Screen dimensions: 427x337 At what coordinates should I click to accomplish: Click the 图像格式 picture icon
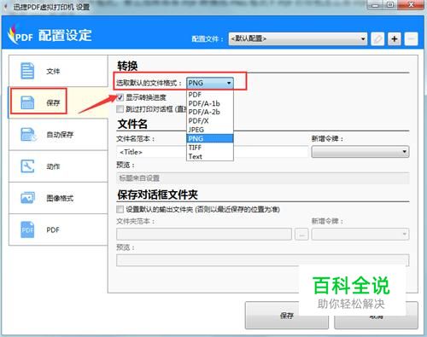[27, 198]
